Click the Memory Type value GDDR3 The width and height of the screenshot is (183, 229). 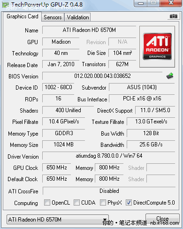[x=64, y=133]
